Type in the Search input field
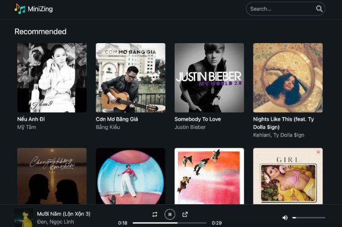This screenshot has height=227, width=342. (x=280, y=9)
